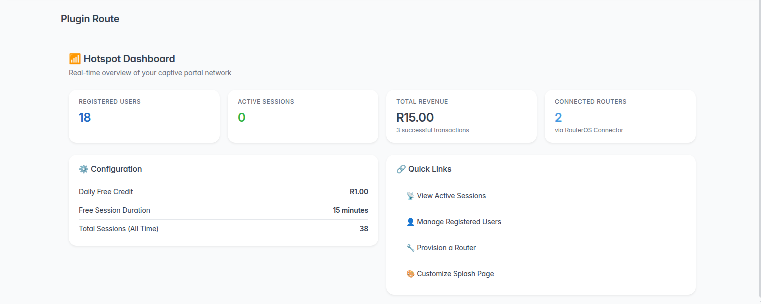Select the Total Revenue amount R15.00
This screenshot has width=761, height=304.
(x=415, y=118)
